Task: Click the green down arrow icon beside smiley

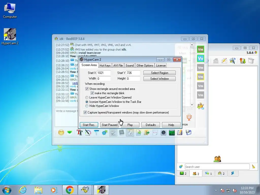Action: pos(70,132)
